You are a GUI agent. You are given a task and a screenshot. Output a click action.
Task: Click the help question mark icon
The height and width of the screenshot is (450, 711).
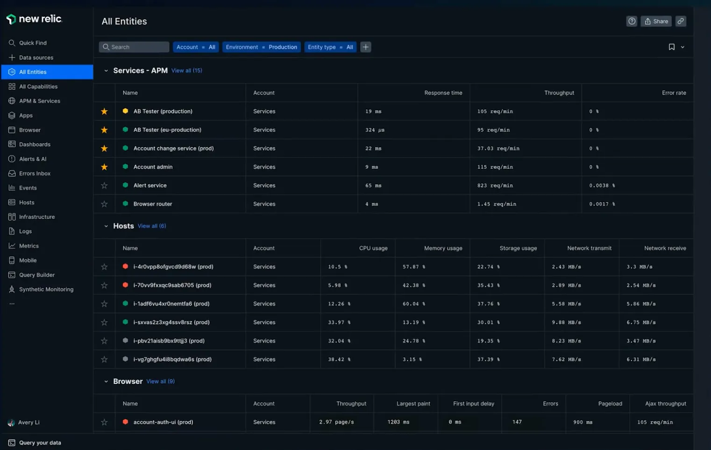(x=632, y=21)
